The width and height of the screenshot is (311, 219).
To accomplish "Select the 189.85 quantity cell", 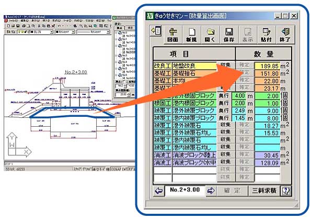I will coord(267,66).
